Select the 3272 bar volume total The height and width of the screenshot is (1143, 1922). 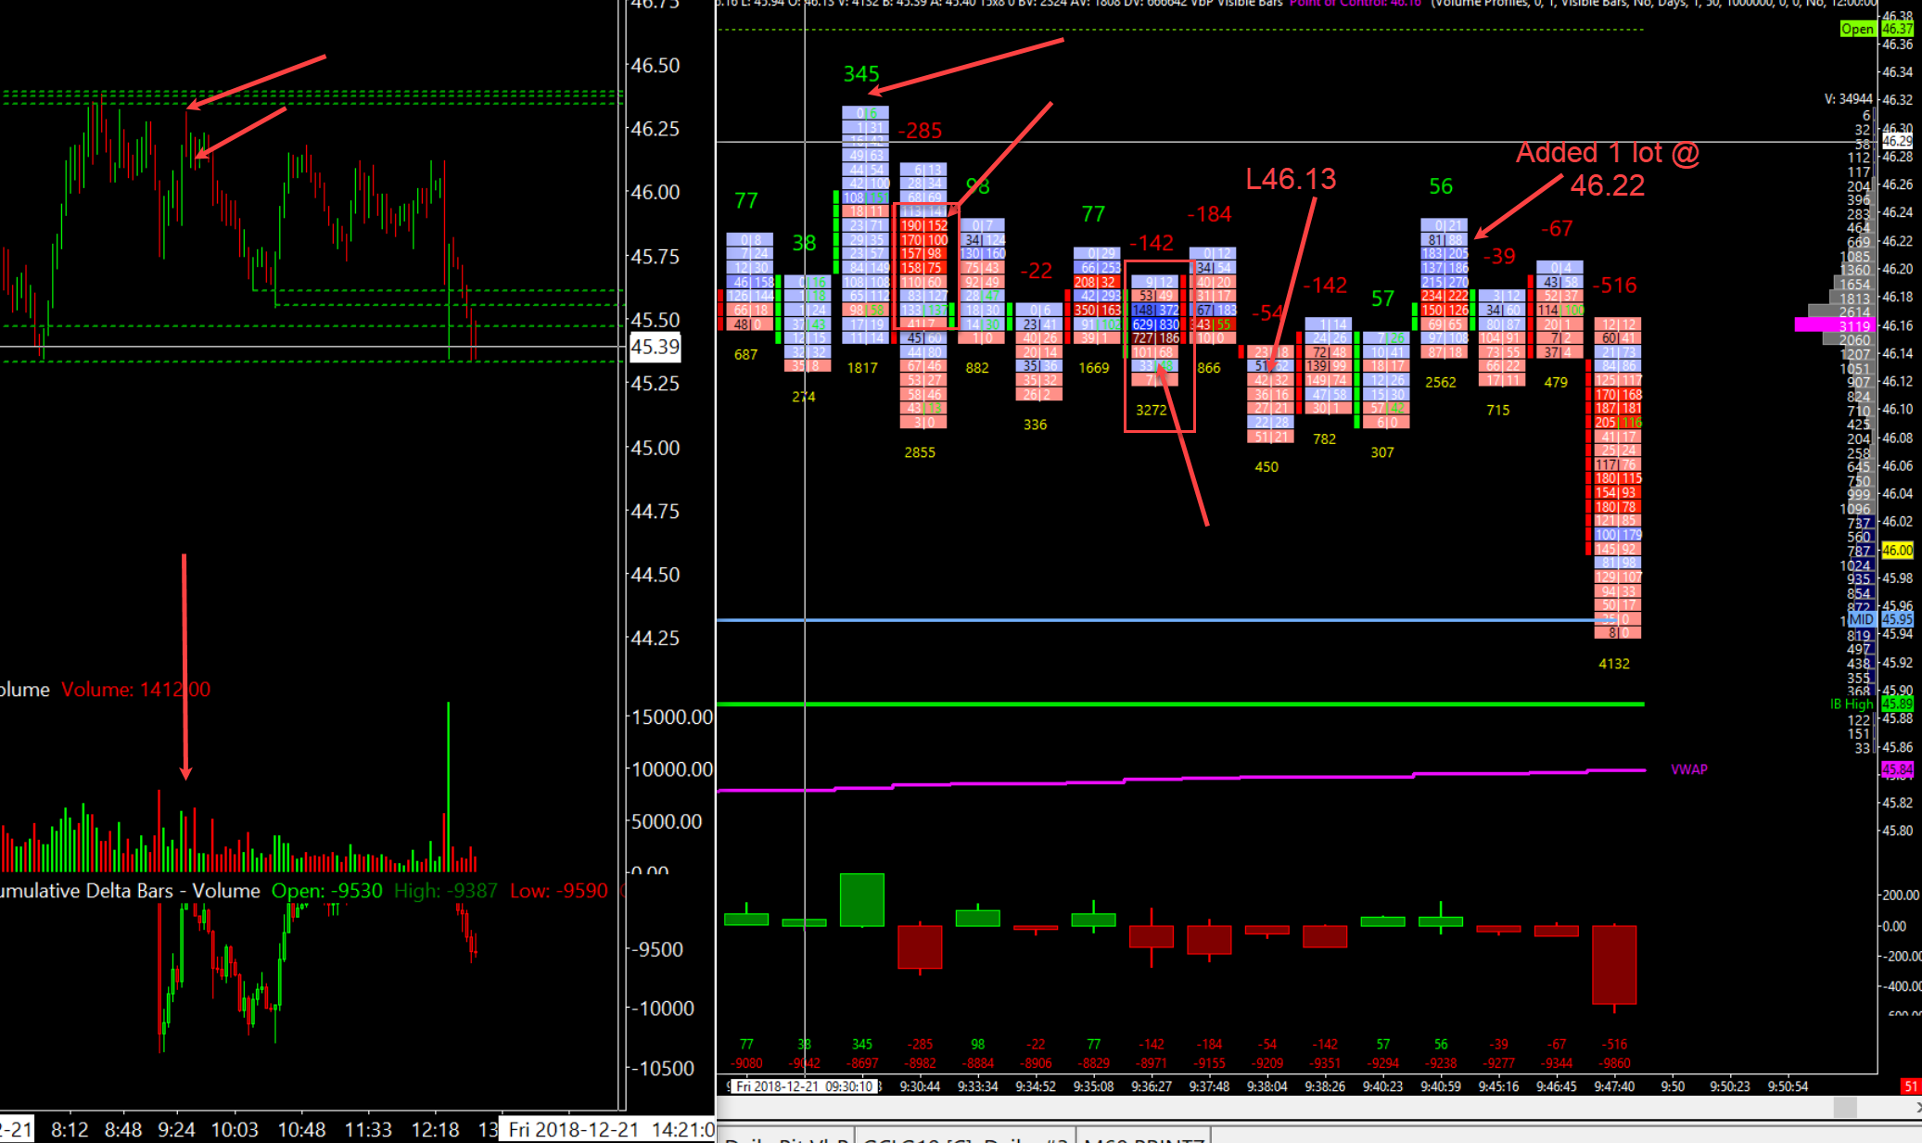1151,410
